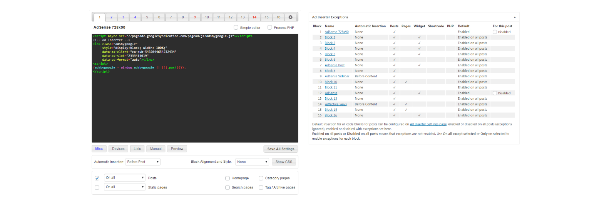
Task: Collapse the Ad Inserter Exceptions panel
Action: point(515,17)
